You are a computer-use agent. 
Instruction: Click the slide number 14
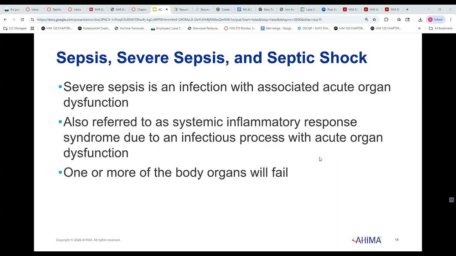click(x=397, y=240)
